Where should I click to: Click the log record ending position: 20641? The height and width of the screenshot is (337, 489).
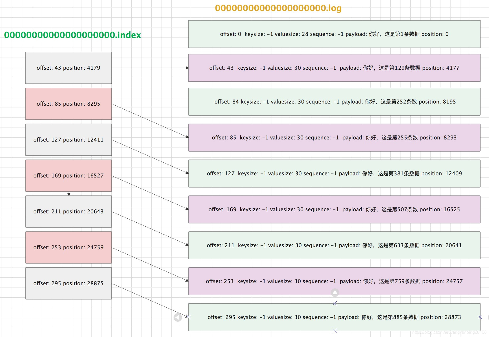[x=334, y=245]
